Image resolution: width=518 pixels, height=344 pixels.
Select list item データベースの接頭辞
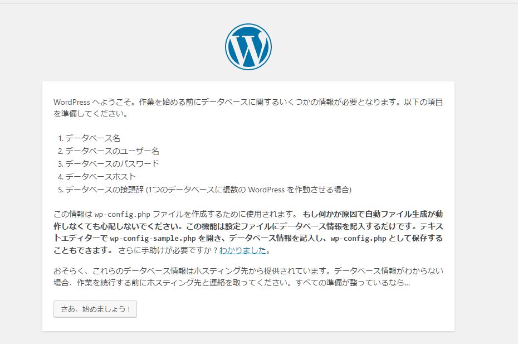point(104,190)
